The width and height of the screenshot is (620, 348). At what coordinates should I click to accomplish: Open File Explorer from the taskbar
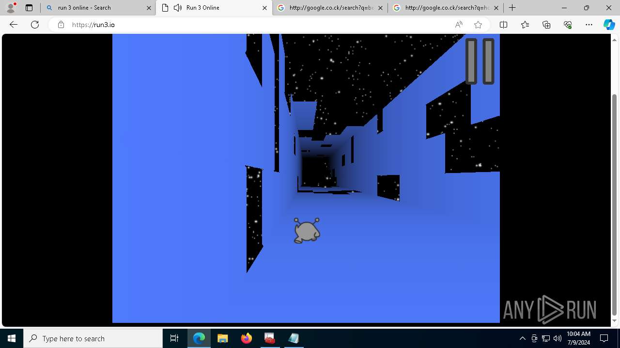coord(222,338)
